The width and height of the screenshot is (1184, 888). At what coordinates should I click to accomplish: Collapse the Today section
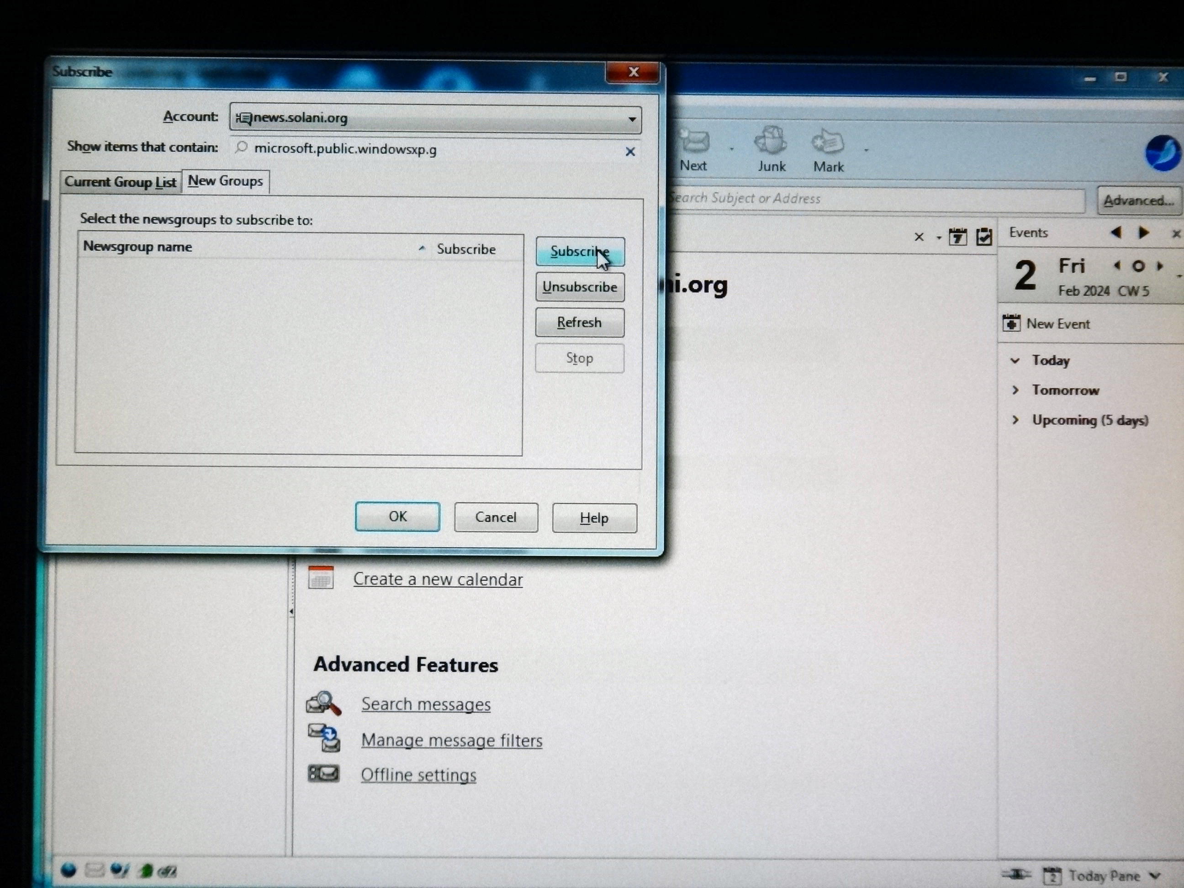point(1015,360)
